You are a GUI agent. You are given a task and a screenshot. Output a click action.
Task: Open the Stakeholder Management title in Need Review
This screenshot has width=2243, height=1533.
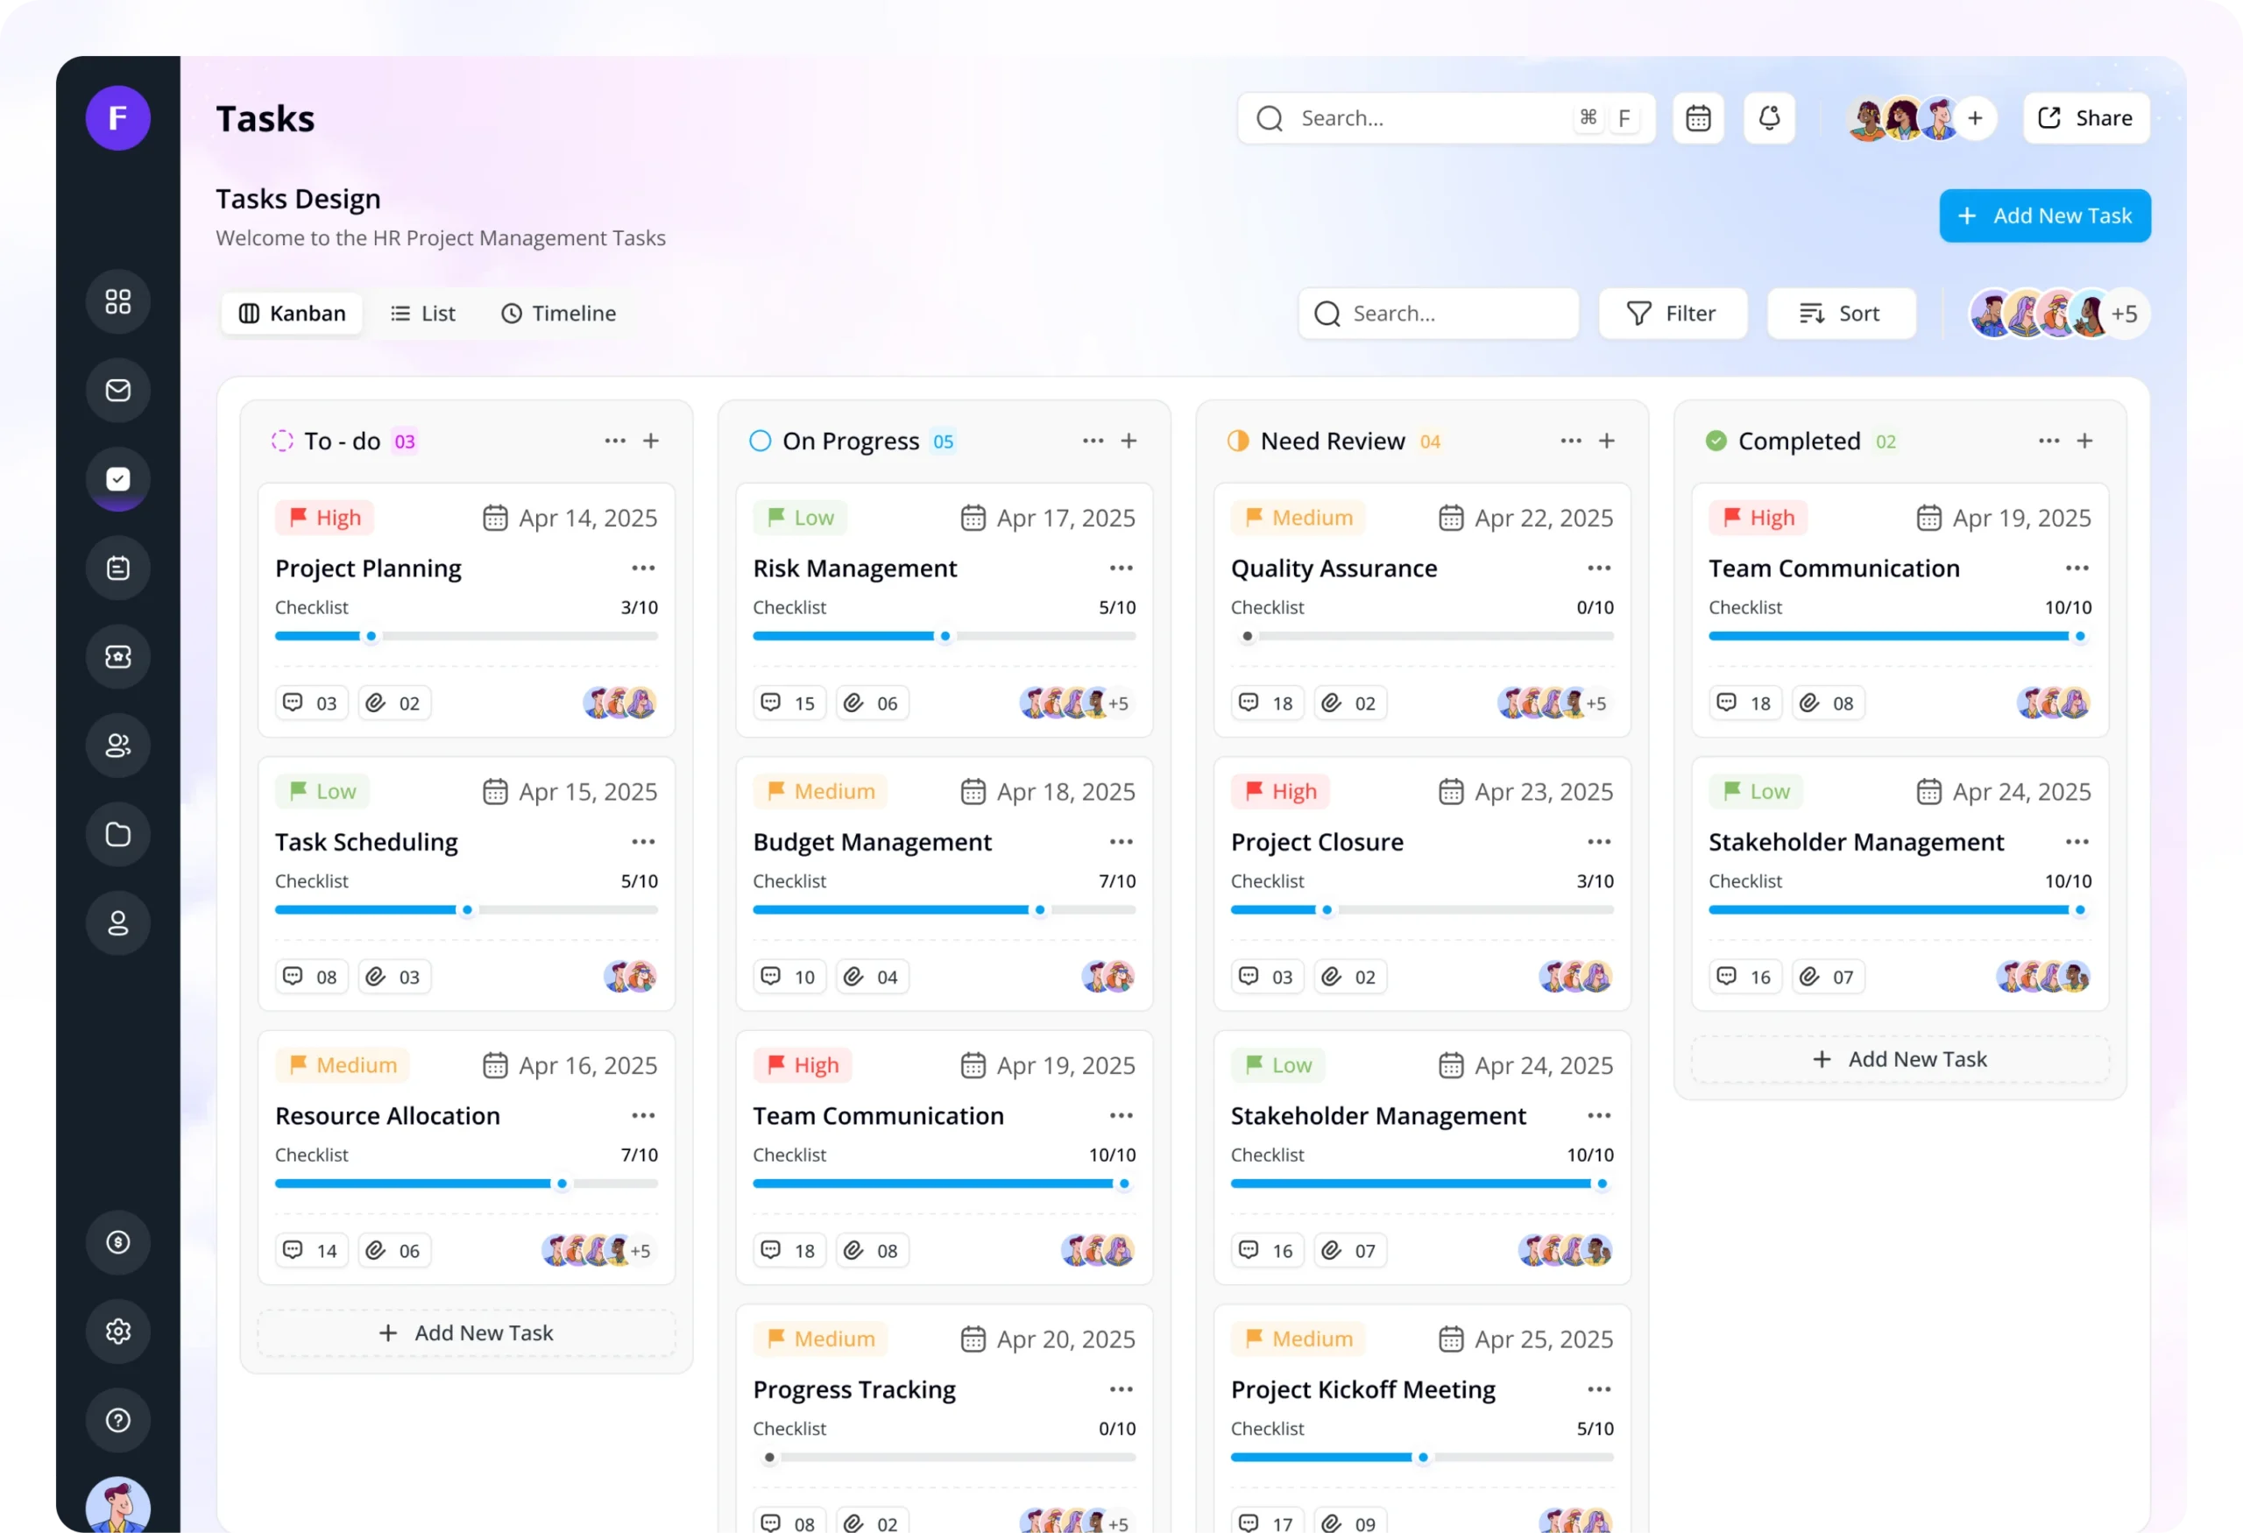point(1378,1116)
